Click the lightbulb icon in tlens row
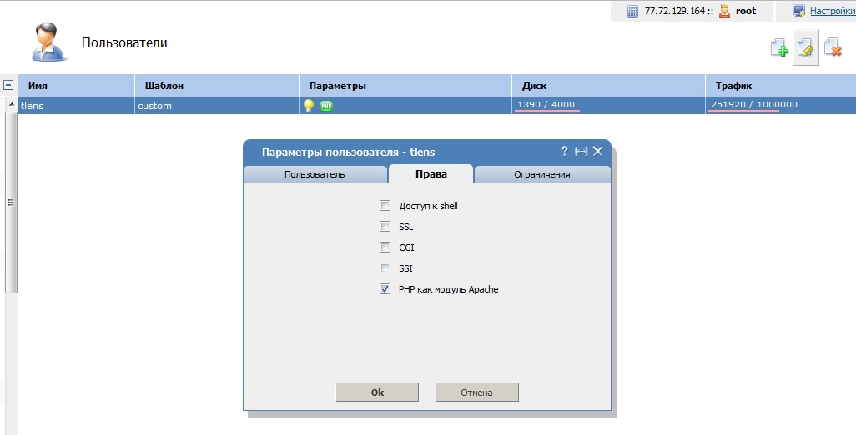Viewport: 856px width, 435px height. (x=308, y=106)
